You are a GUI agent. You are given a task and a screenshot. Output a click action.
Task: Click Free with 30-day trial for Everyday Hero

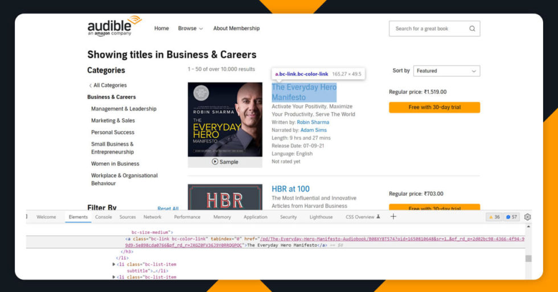434,108
